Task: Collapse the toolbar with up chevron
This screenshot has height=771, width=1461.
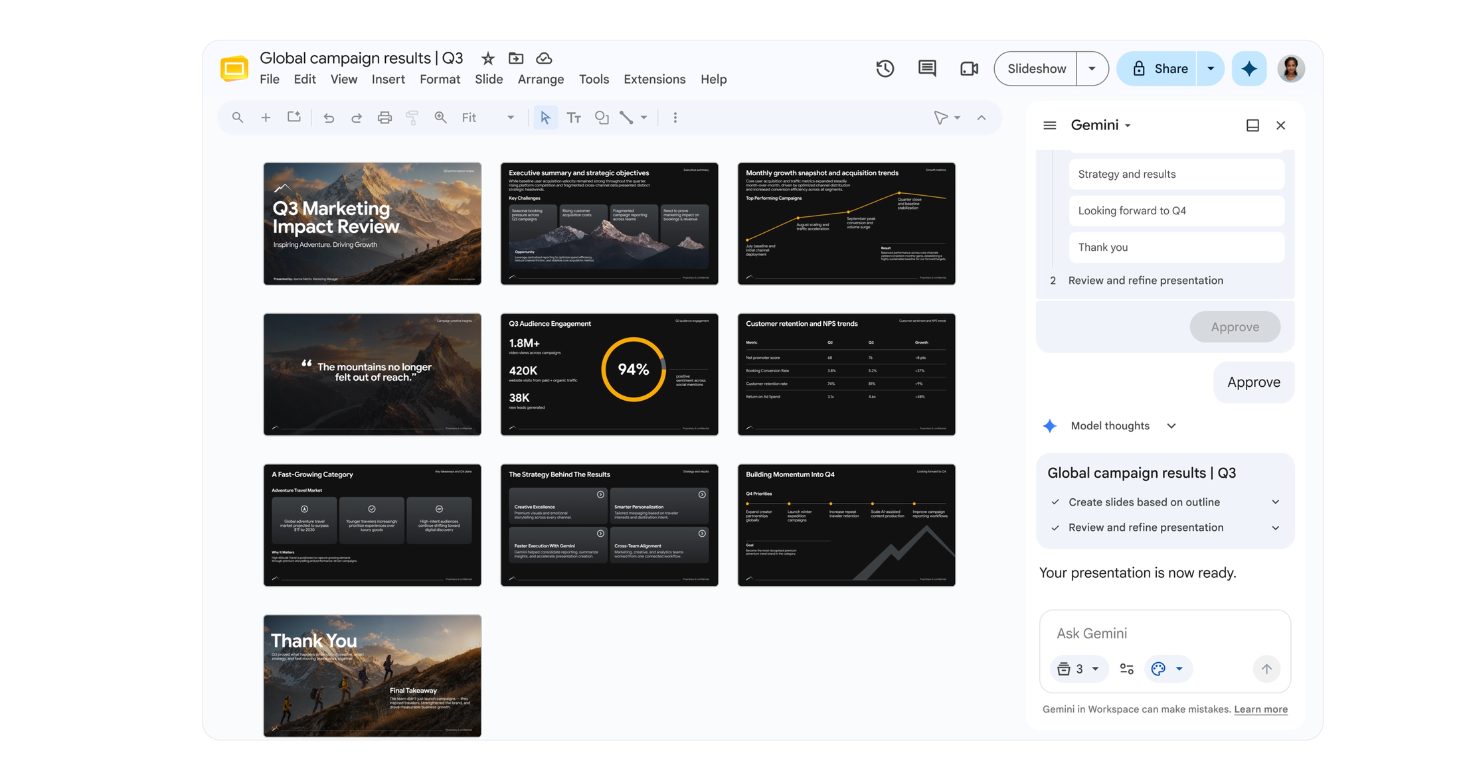Action: (x=982, y=117)
